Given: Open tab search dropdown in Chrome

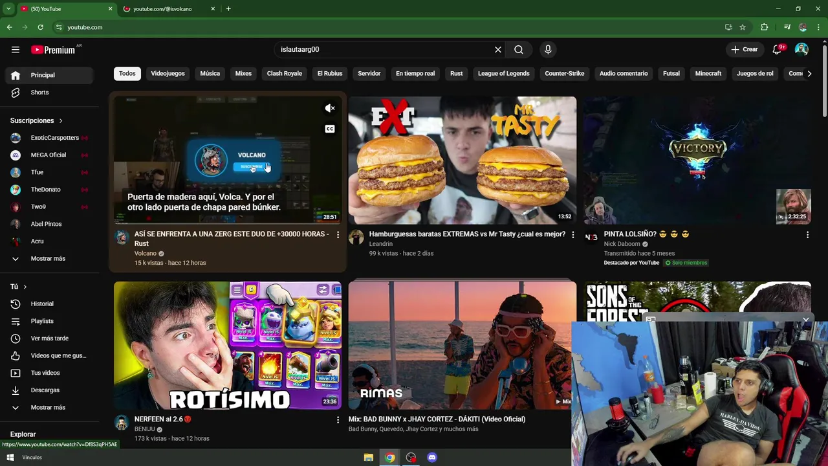Looking at the screenshot, I should coord(8,8).
